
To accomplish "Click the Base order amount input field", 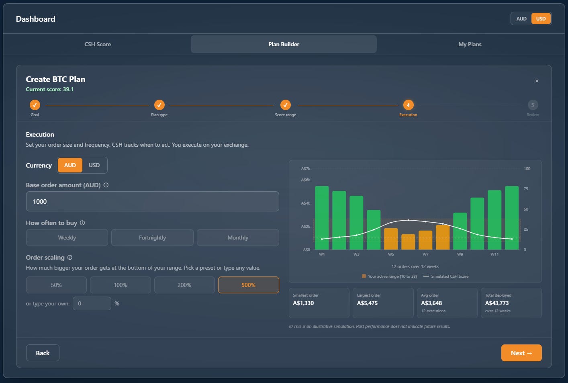I will (153, 201).
